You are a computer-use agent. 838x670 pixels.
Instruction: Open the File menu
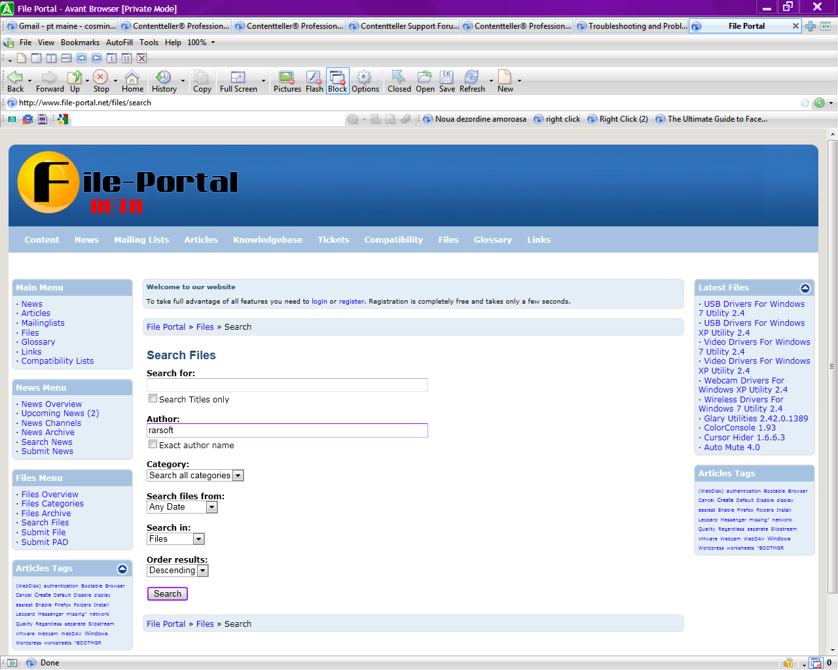[x=26, y=43]
